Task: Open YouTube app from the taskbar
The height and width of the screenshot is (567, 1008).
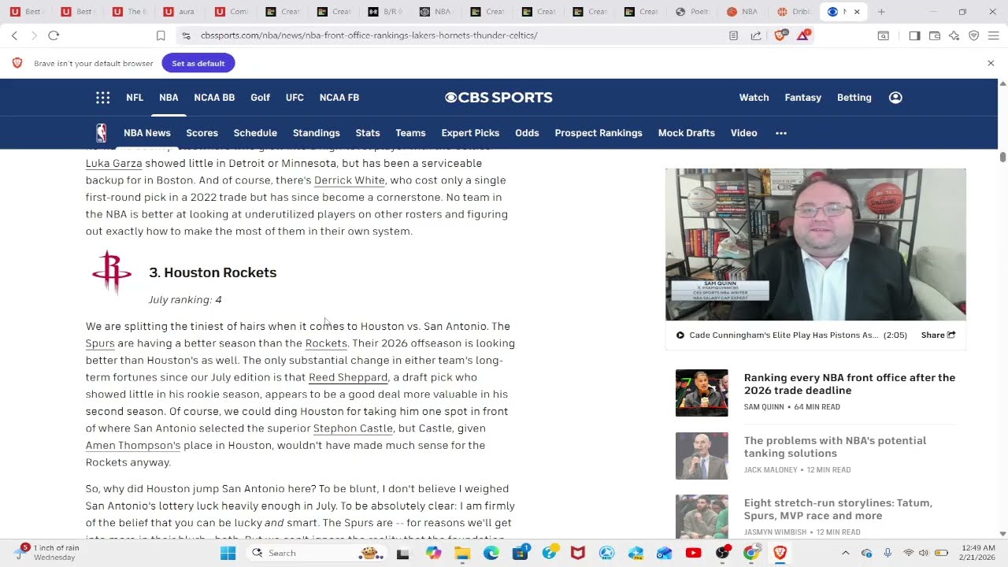Action: click(x=693, y=553)
